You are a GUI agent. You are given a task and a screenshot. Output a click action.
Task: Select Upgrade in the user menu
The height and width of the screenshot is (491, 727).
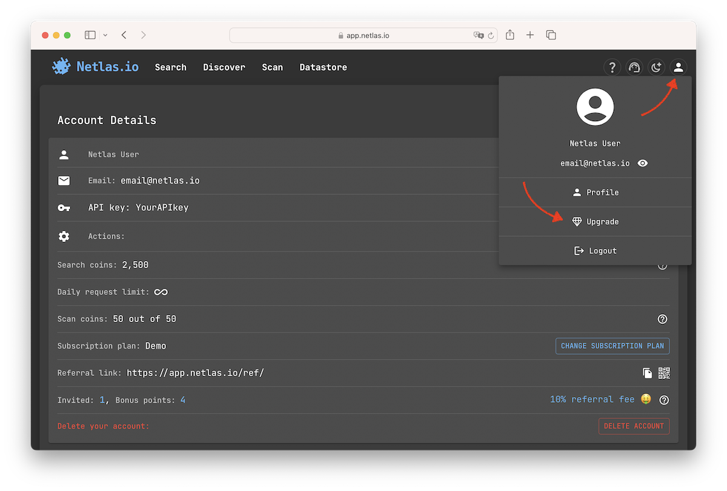click(595, 222)
